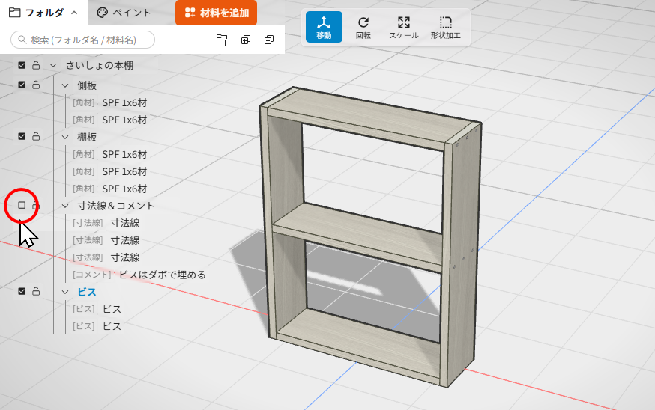The image size is (655, 410).
Task: Click the collapse all folders icon
Action: tap(269, 40)
